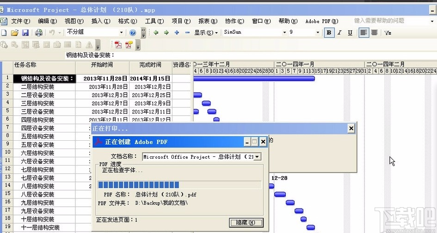This screenshot has height=233, width=437.
Task: Click the 隐藏(H) button in the PDF dialog
Action: coord(246,222)
